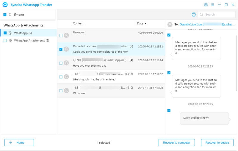Click avatar of (4318) chat row
The width and height of the screenshot is (238, 151).
coord(66,77)
